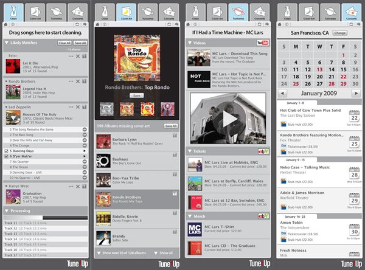Click the Change location button
Screen dimensions: 365x270
[x=340, y=33]
